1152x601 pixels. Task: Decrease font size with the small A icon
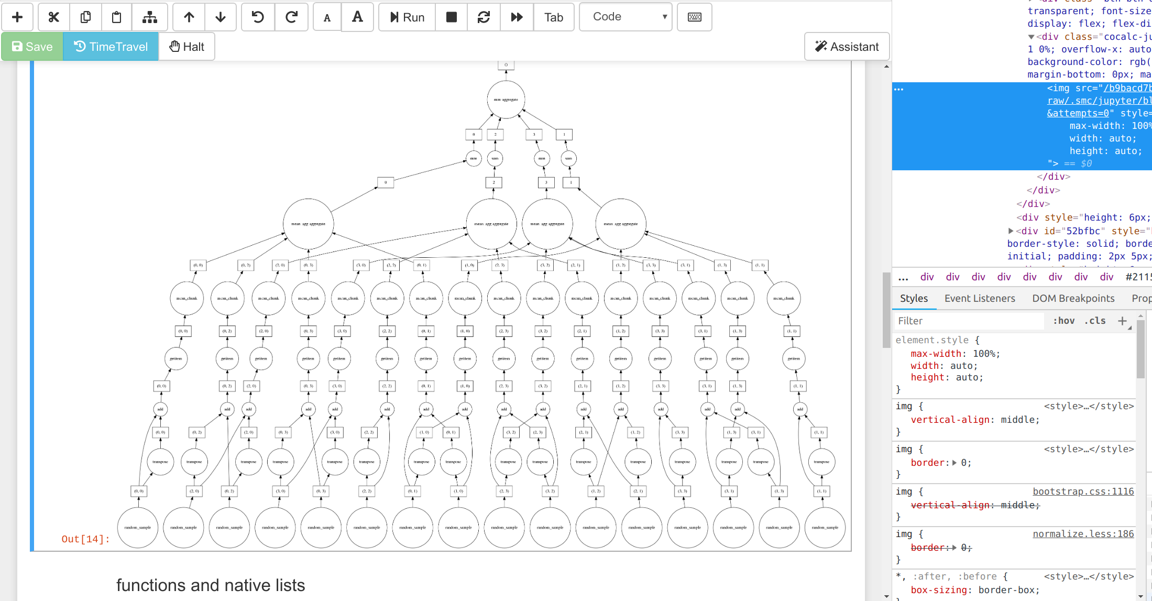click(327, 17)
